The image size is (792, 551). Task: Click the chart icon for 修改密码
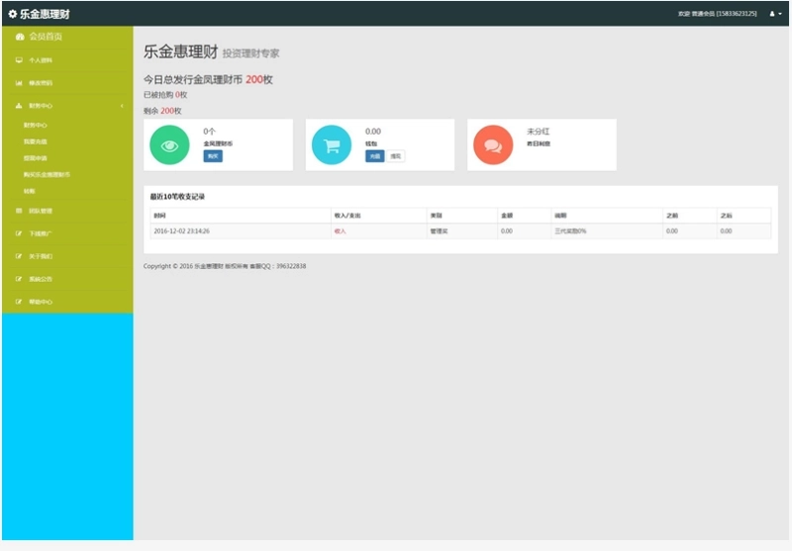pos(19,83)
